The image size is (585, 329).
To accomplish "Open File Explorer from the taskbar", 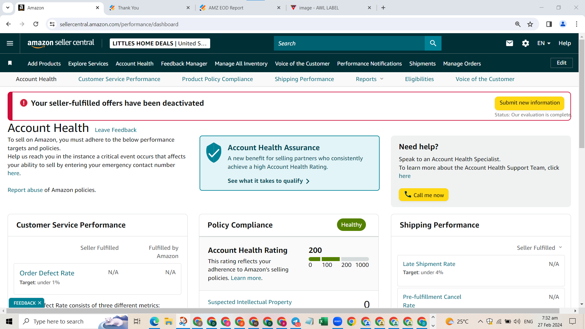I will click(168, 321).
